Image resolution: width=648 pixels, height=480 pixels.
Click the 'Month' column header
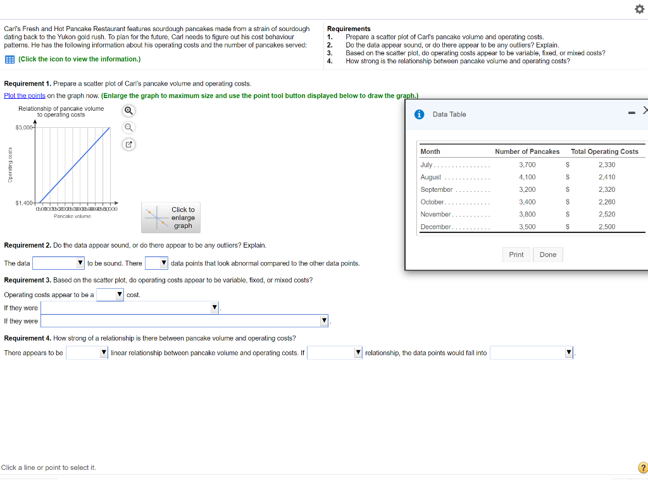click(x=430, y=151)
